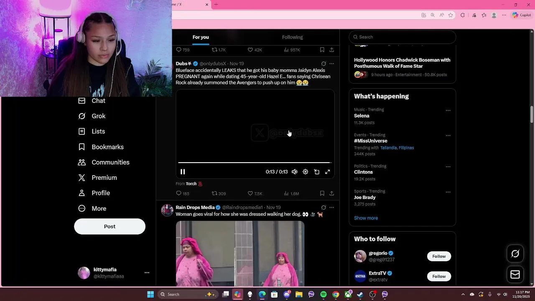Screen dimensions: 535x301
Task: Open #MissUniverse trend options menu
Action: (448, 136)
